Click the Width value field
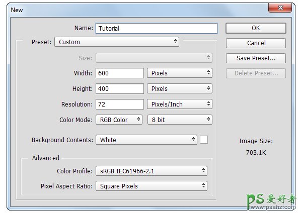The height and width of the screenshot is (213, 302). coord(119,73)
